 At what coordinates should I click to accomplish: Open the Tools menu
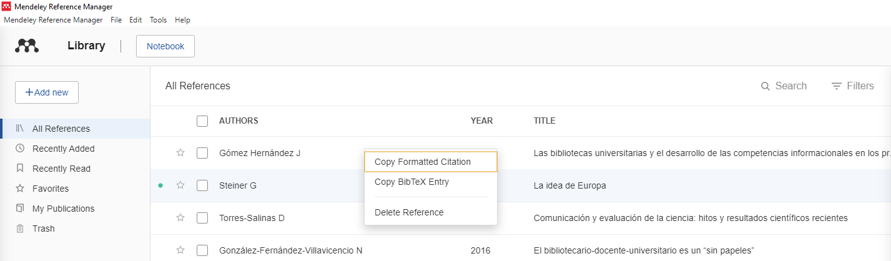pos(159,20)
